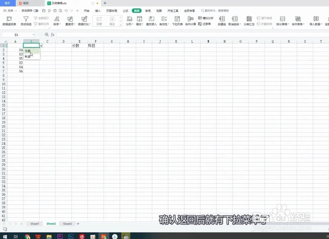329x239 pixels.
Task: Click the 合并计算 consolidate tool
Action: pyautogui.click(x=191, y=21)
